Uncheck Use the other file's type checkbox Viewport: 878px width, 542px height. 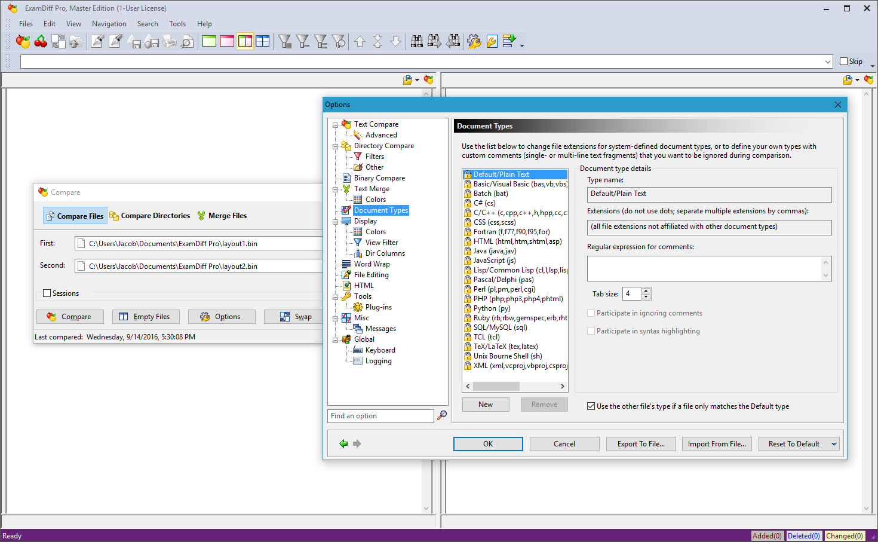click(x=591, y=406)
